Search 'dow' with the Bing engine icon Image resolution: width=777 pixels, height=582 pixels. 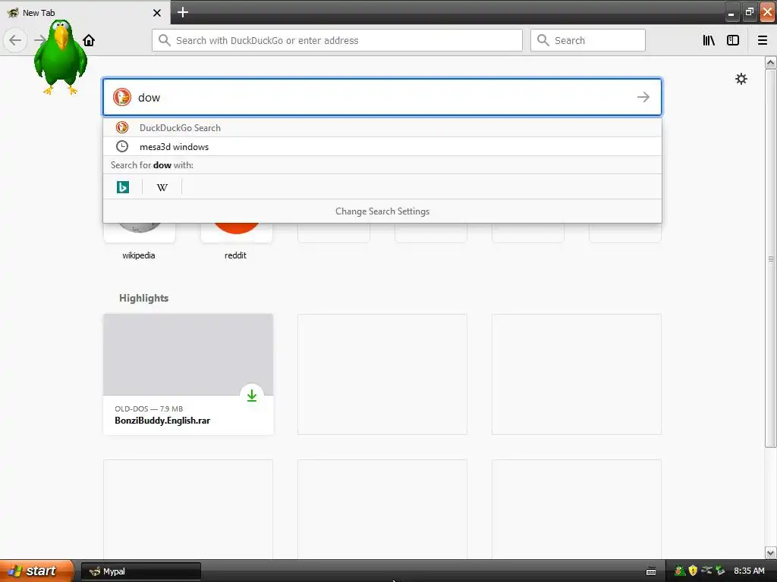pos(123,187)
